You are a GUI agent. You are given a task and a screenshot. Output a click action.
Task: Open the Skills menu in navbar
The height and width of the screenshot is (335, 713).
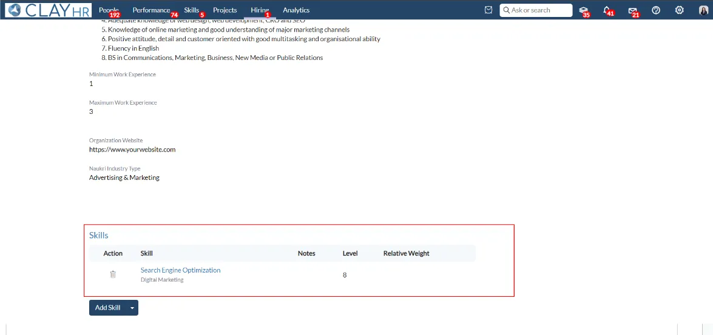(191, 10)
